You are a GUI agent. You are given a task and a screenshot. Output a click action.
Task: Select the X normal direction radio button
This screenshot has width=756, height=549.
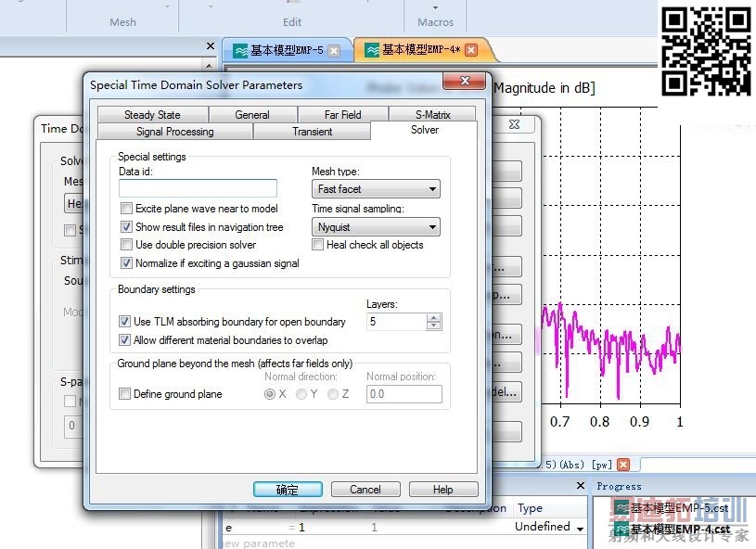coord(270,394)
